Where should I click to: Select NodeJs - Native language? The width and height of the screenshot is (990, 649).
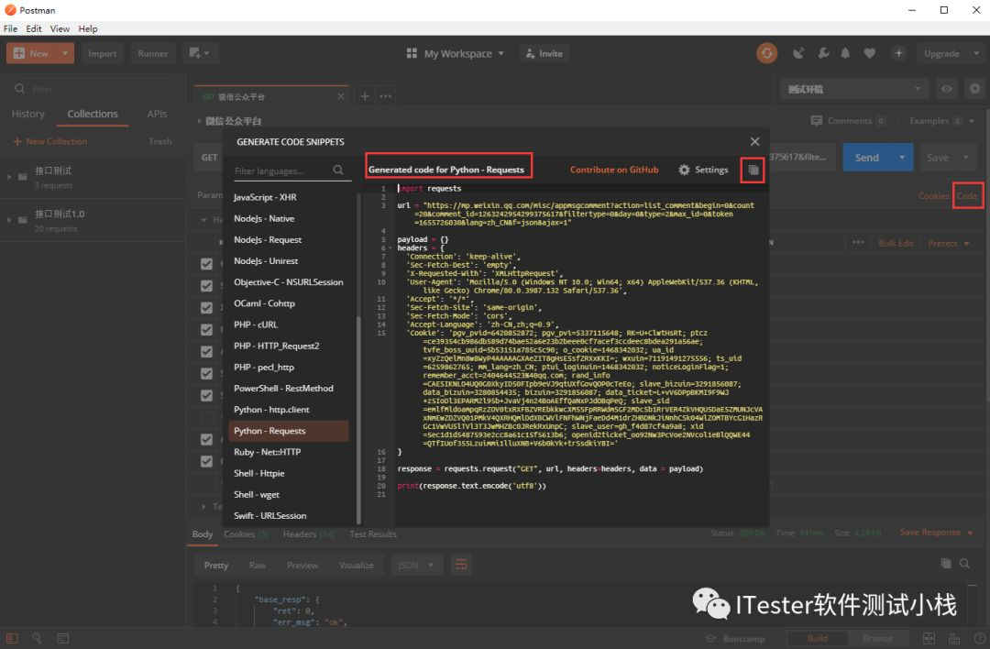264,218
